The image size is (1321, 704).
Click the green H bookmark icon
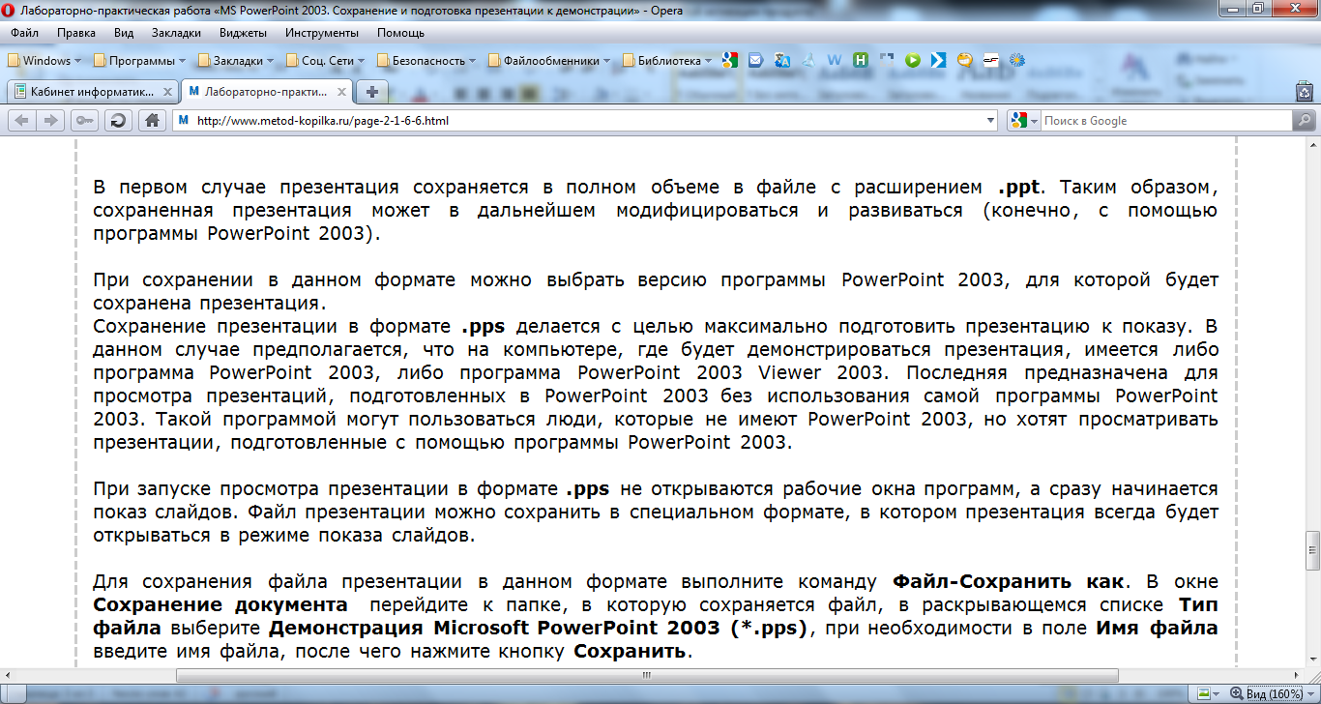pyautogui.click(x=861, y=60)
